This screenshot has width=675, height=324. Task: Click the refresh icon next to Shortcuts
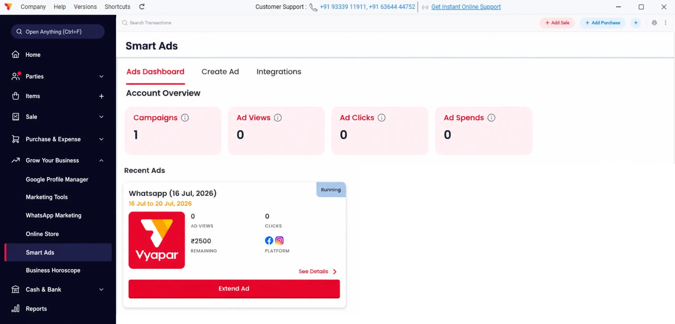coord(142,7)
